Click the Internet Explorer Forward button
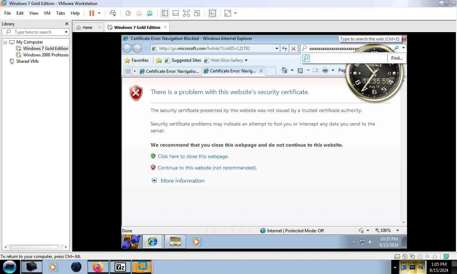Screen dimensions: 457x274 [x=137, y=48]
